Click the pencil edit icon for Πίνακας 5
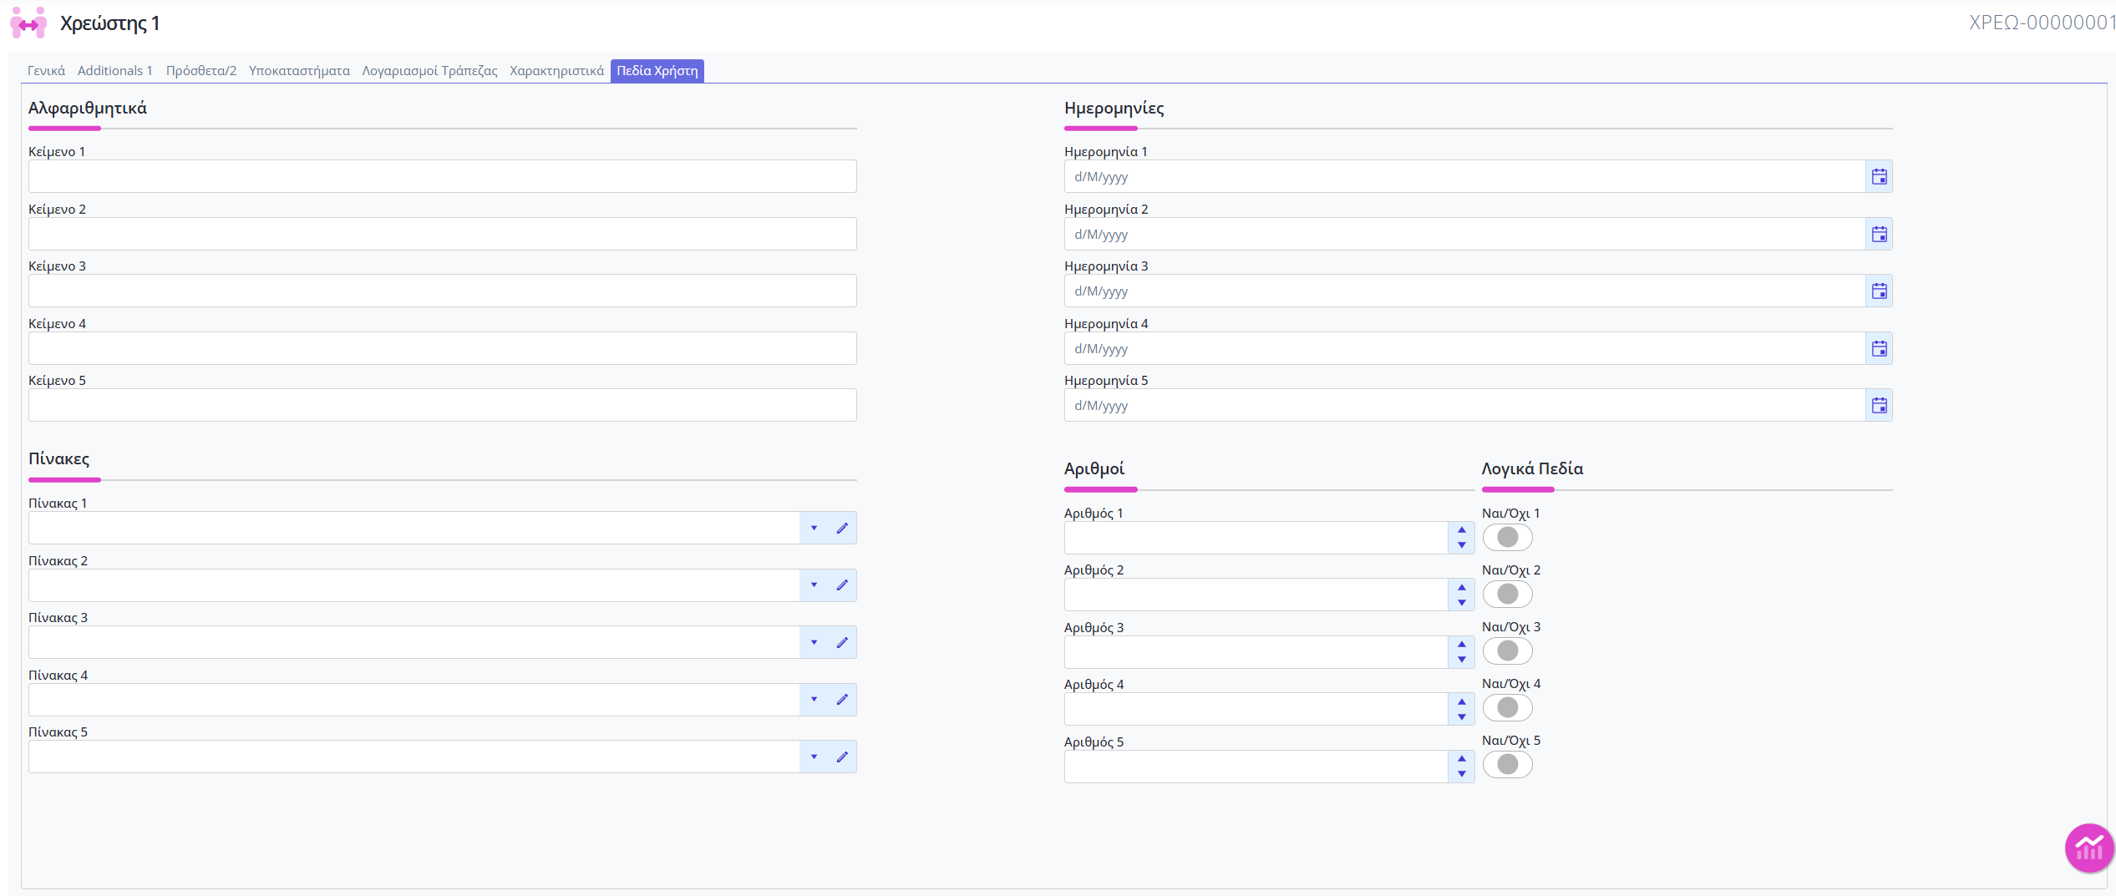Screen dimensions: 2116x896 (842, 757)
